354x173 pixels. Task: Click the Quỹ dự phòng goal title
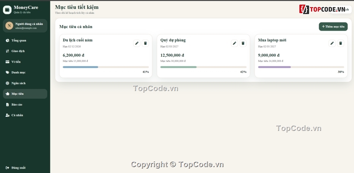click(x=173, y=40)
